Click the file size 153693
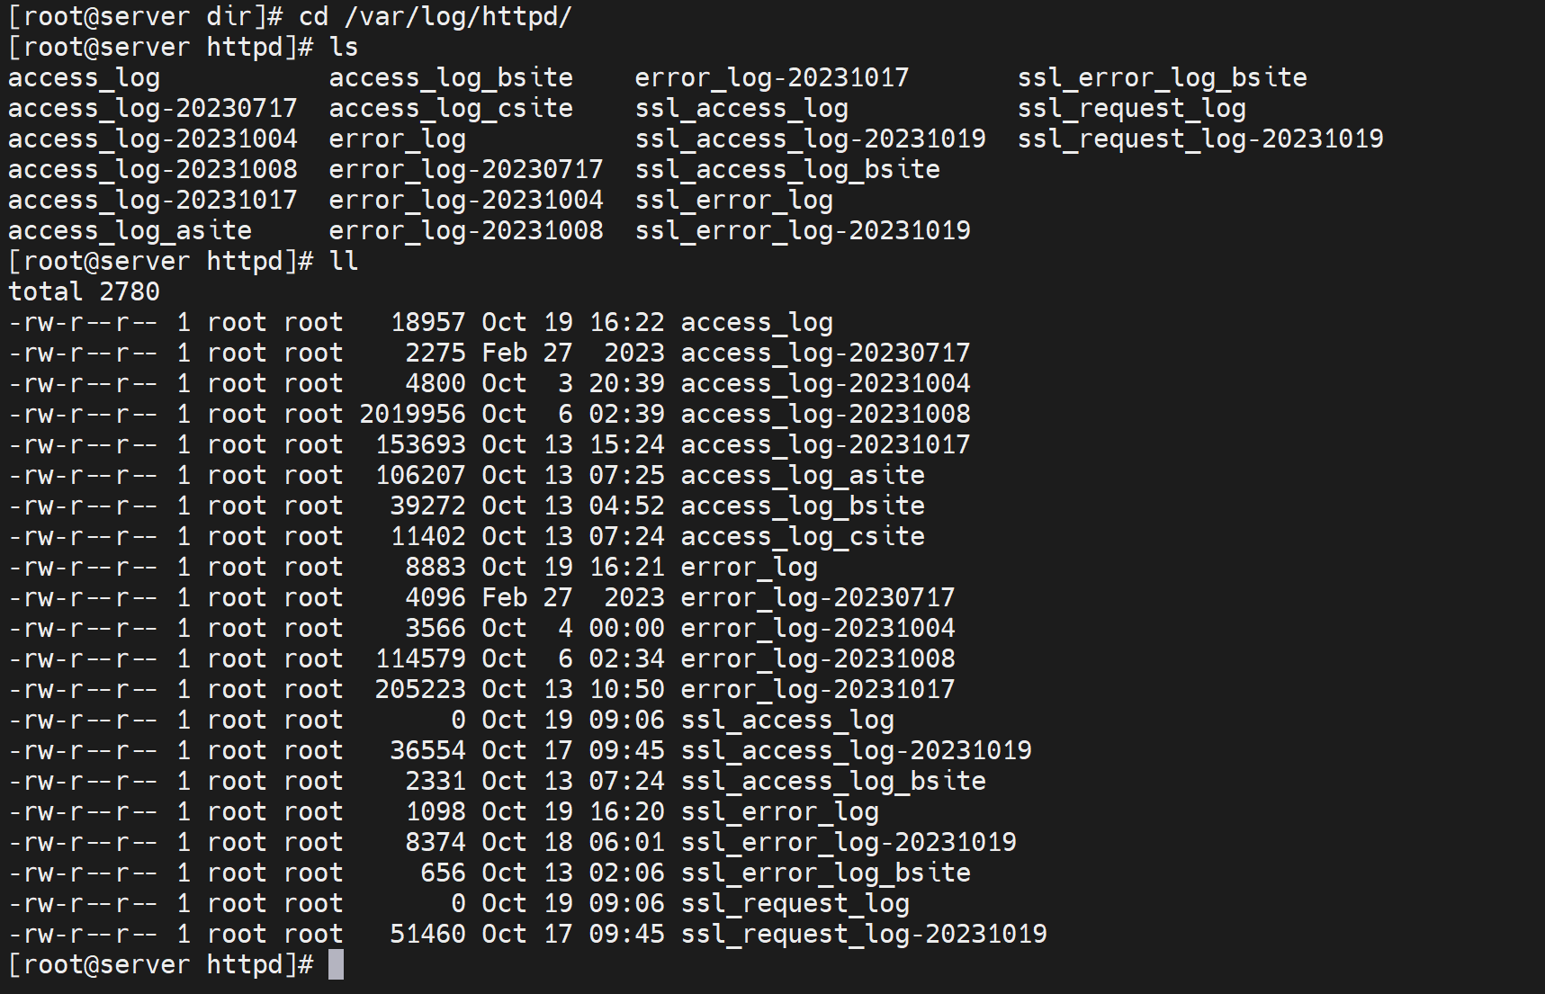Image resolution: width=1545 pixels, height=994 pixels. 420,444
